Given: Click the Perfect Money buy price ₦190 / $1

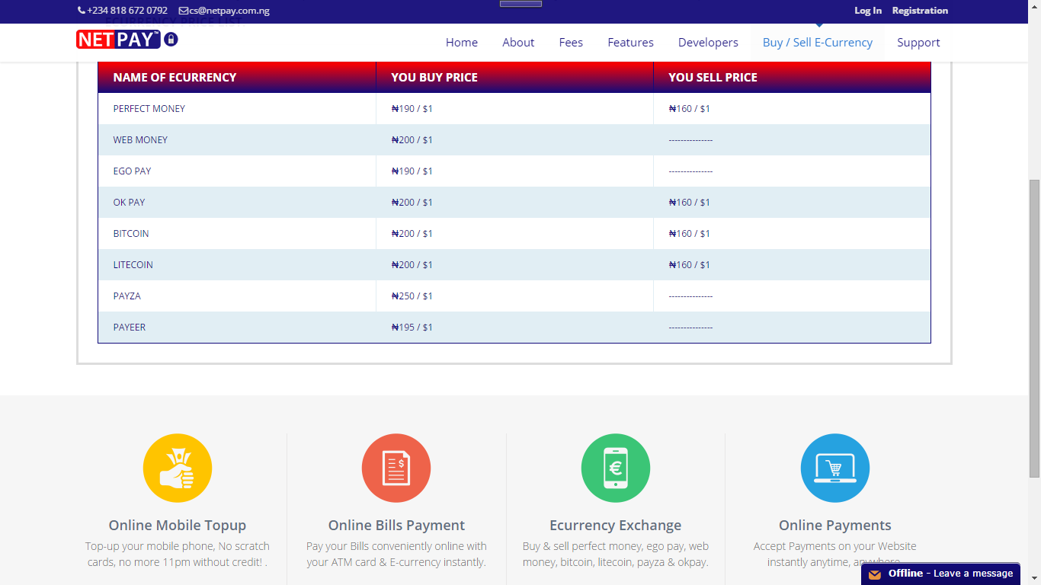Looking at the screenshot, I should (412, 109).
